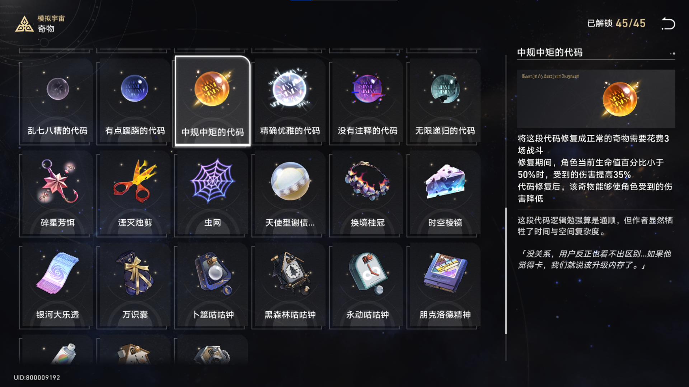Select the 换境桂冠 wreath curio
This screenshot has height=387, width=689.
(367, 194)
